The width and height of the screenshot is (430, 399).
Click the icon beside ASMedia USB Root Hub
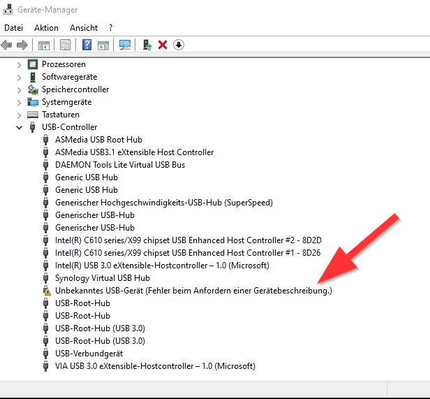46,140
